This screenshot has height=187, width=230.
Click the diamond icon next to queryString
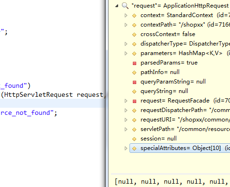[x=134, y=92]
